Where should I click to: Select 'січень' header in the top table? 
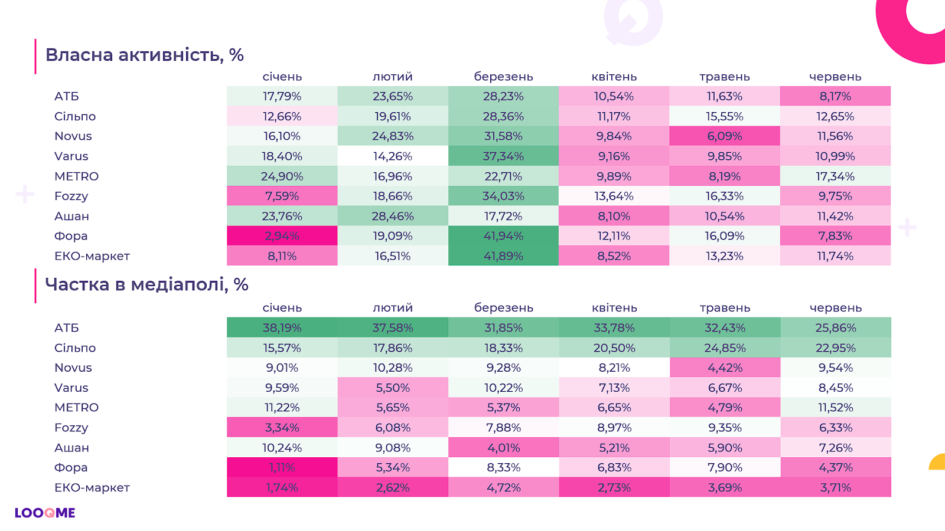(282, 77)
